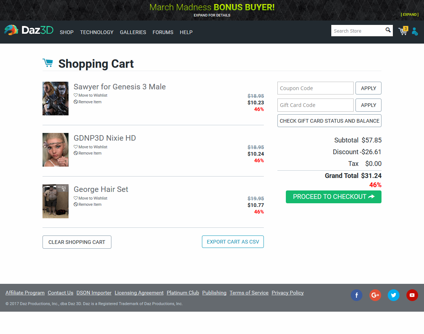Toggle the heart icon on George Hair Set
The image size is (424, 334).
click(76, 198)
